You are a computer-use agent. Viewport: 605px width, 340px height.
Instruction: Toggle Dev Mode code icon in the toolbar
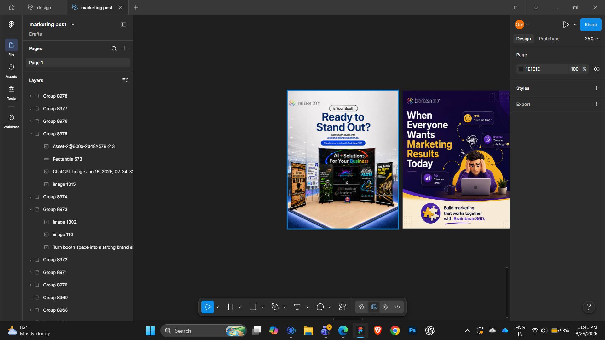pos(397,307)
